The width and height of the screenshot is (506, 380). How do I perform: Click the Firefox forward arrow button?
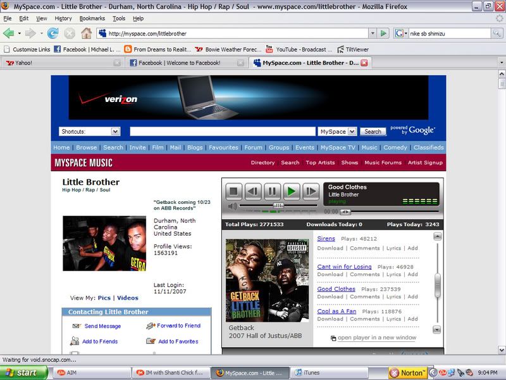tap(30, 33)
